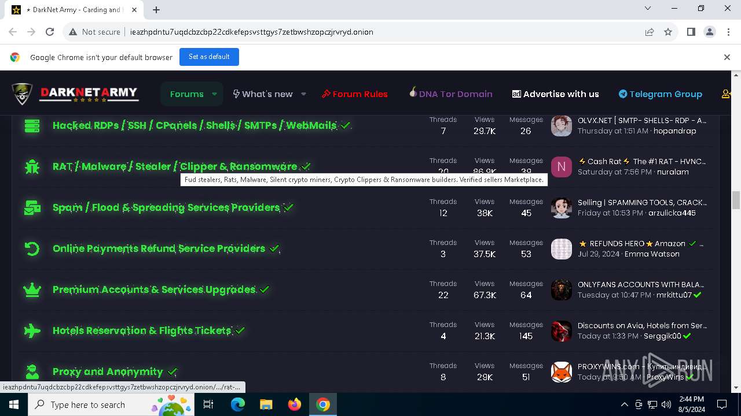Open arzulicka445's avatar in the Spam row
The height and width of the screenshot is (416, 741).
561,208
